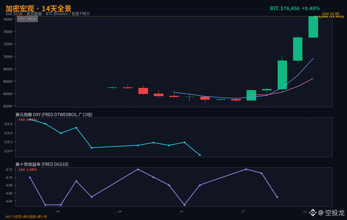Select subtitle text starting with slot 16:00 · 真实数据

47,14
